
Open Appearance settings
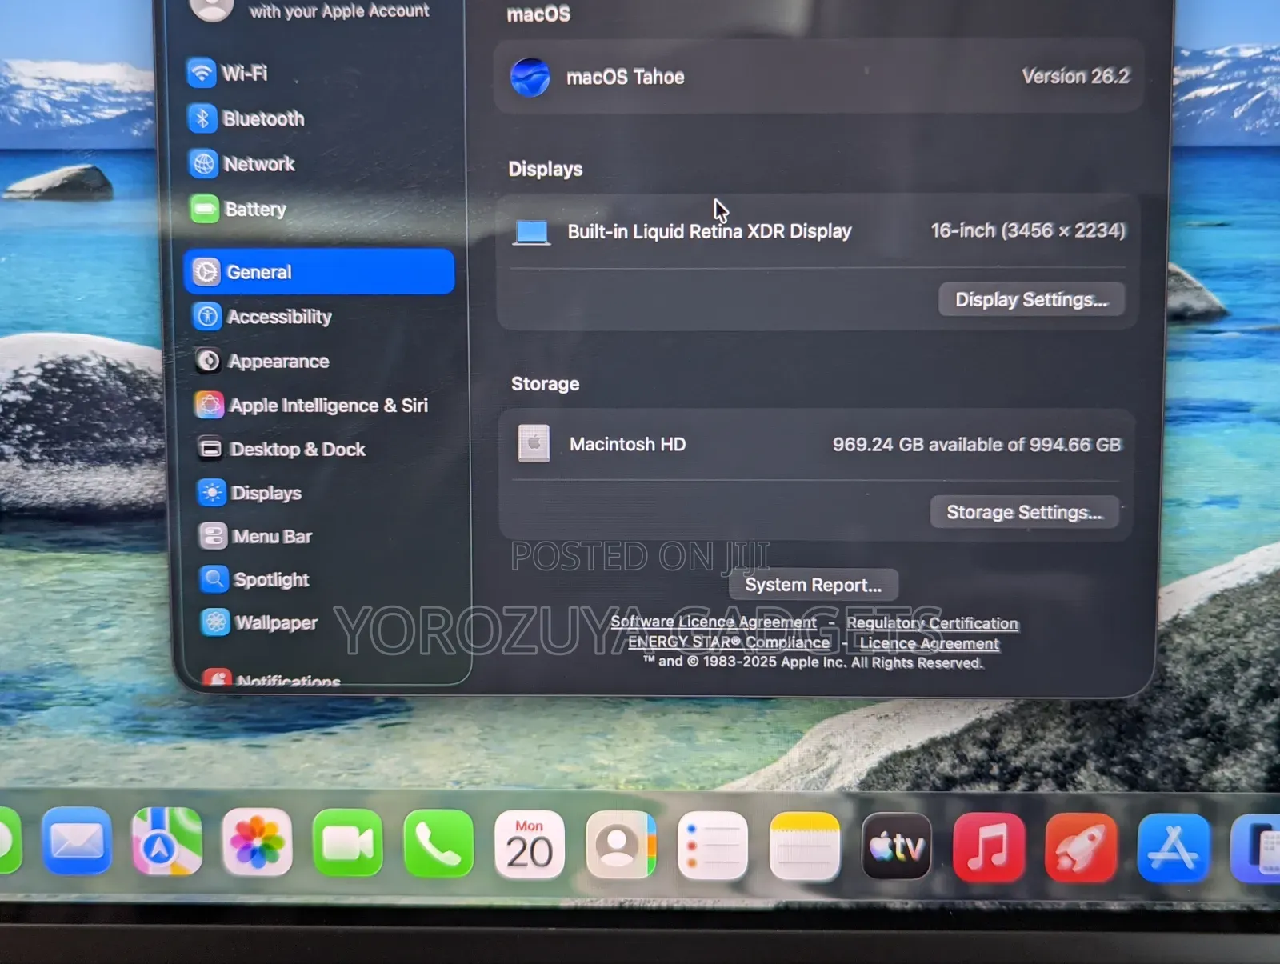tap(262, 362)
